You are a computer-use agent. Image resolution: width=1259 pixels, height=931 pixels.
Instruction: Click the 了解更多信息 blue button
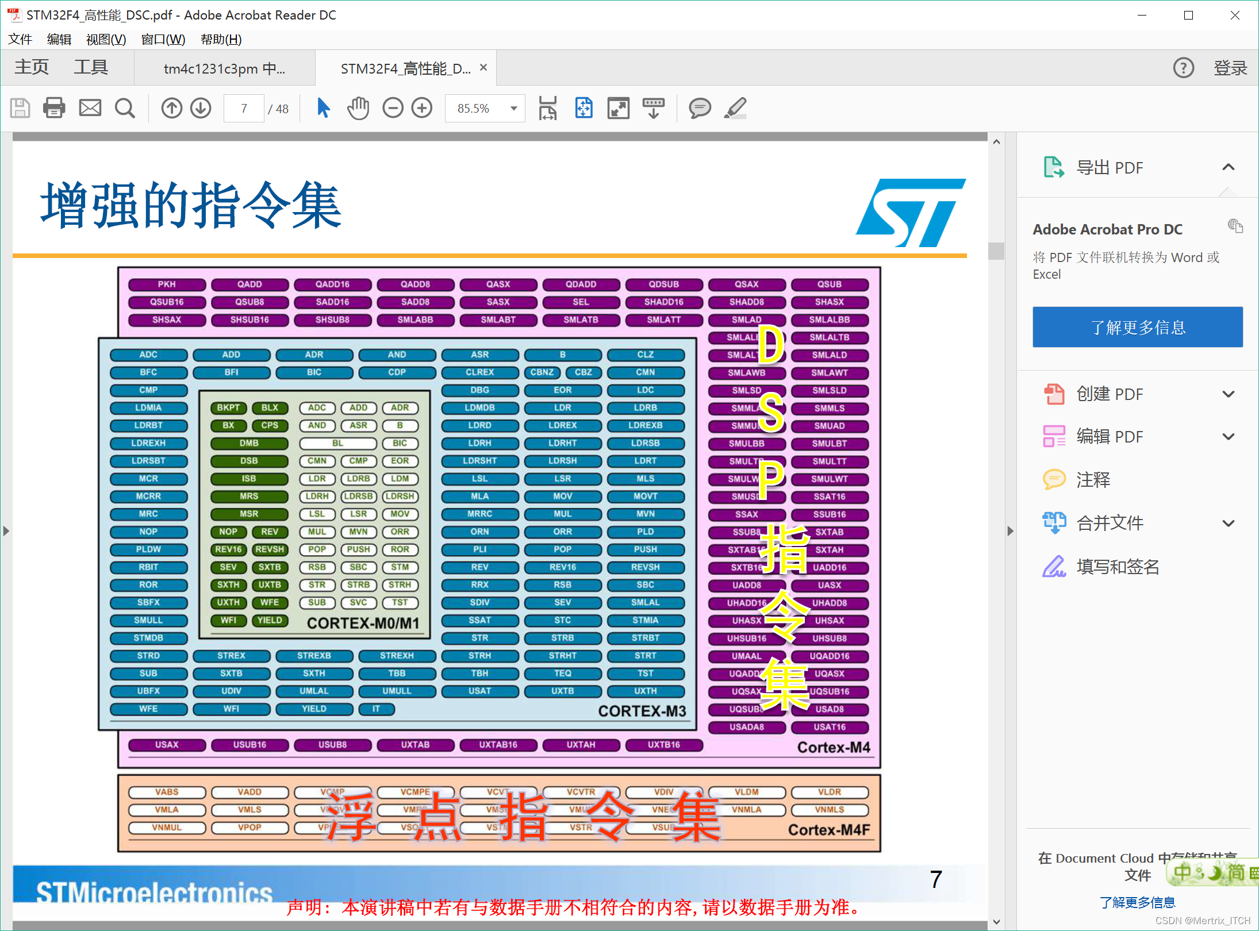coord(1138,327)
